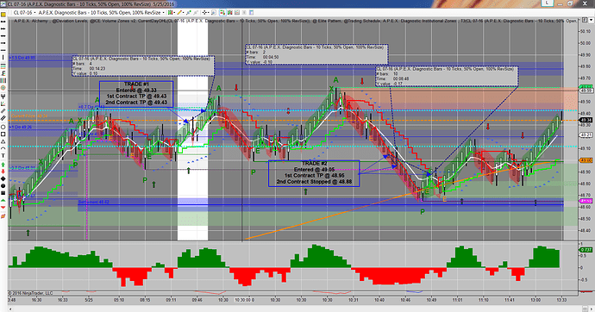Click the zoom-in magnifier toolbar icon
Viewport: 595px width, 312px height.
point(214,13)
